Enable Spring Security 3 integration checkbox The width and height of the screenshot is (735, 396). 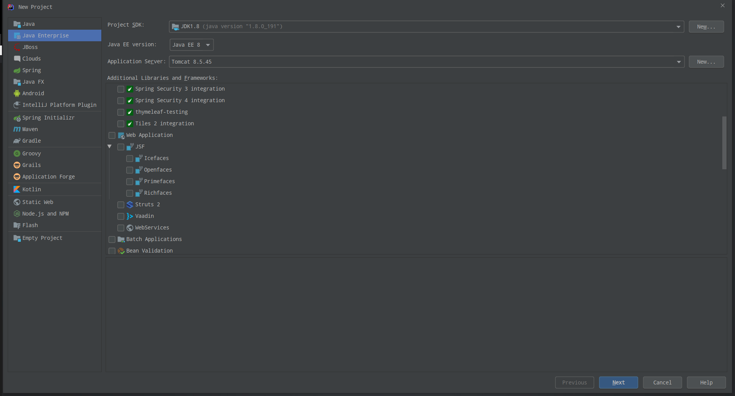click(121, 89)
